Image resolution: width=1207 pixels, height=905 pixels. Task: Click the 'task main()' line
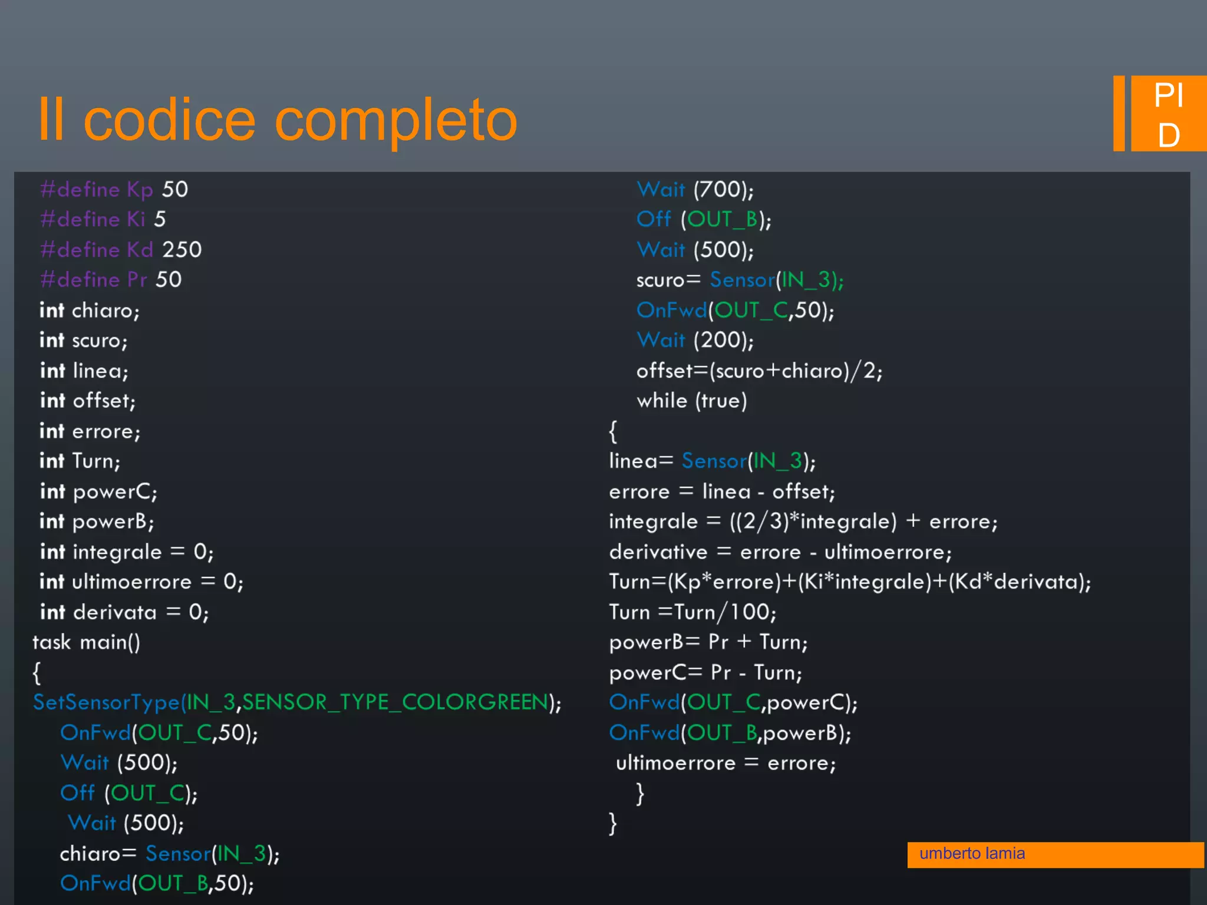click(x=87, y=642)
